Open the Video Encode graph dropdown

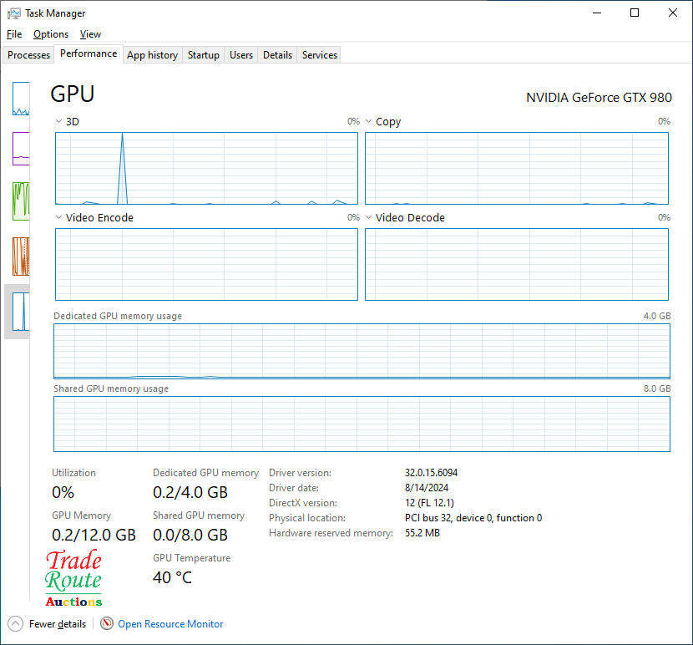[x=59, y=218]
